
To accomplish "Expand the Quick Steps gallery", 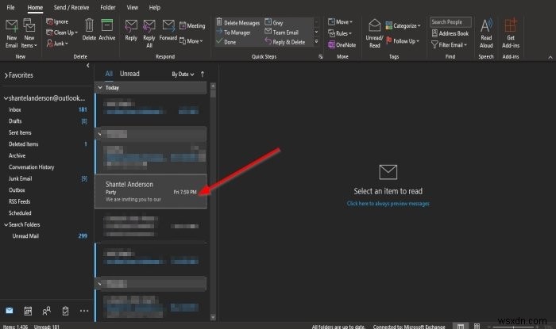I will pos(316,41).
